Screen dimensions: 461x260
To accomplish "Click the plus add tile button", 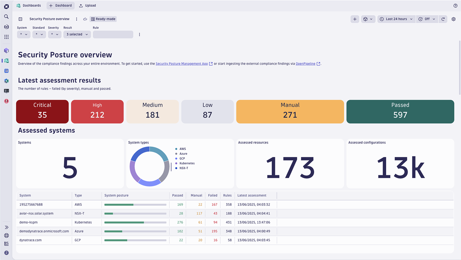I will click(355, 19).
